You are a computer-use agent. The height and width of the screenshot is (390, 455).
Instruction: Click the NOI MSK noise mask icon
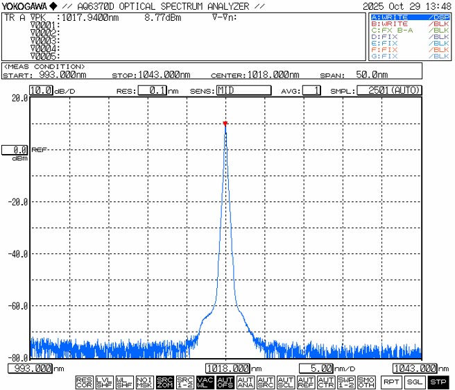click(x=144, y=382)
